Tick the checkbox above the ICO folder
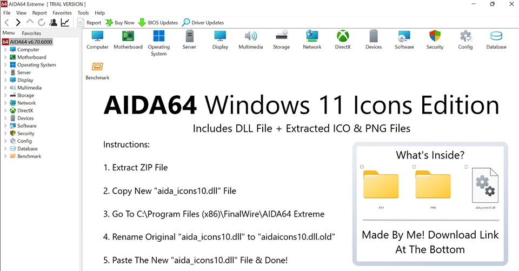 click(x=362, y=167)
